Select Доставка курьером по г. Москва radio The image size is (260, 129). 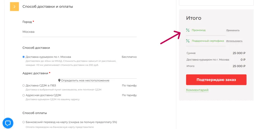coord(23,57)
